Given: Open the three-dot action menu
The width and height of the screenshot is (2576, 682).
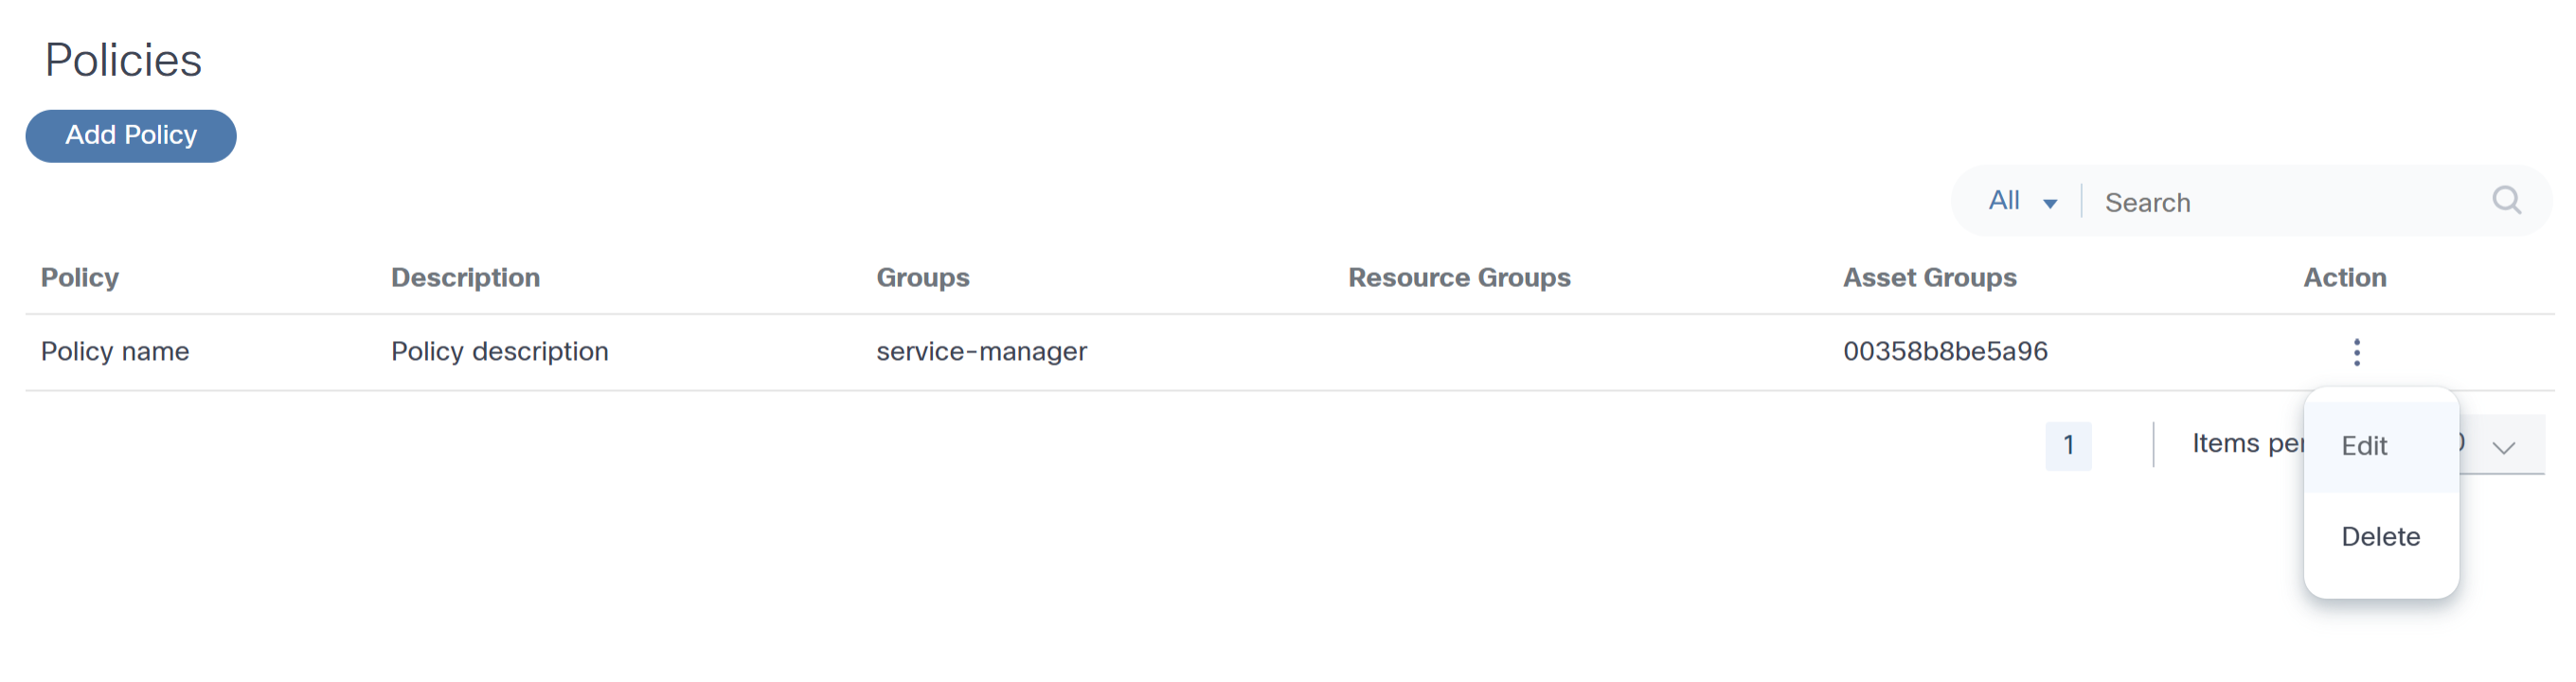Looking at the screenshot, I should tap(2356, 352).
